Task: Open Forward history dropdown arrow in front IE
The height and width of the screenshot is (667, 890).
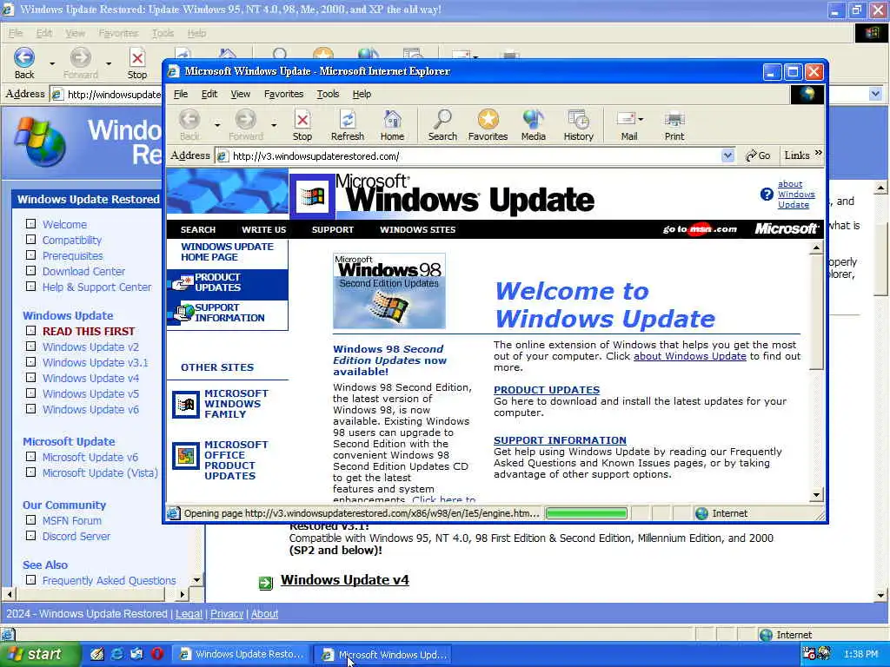Action: tap(274, 124)
